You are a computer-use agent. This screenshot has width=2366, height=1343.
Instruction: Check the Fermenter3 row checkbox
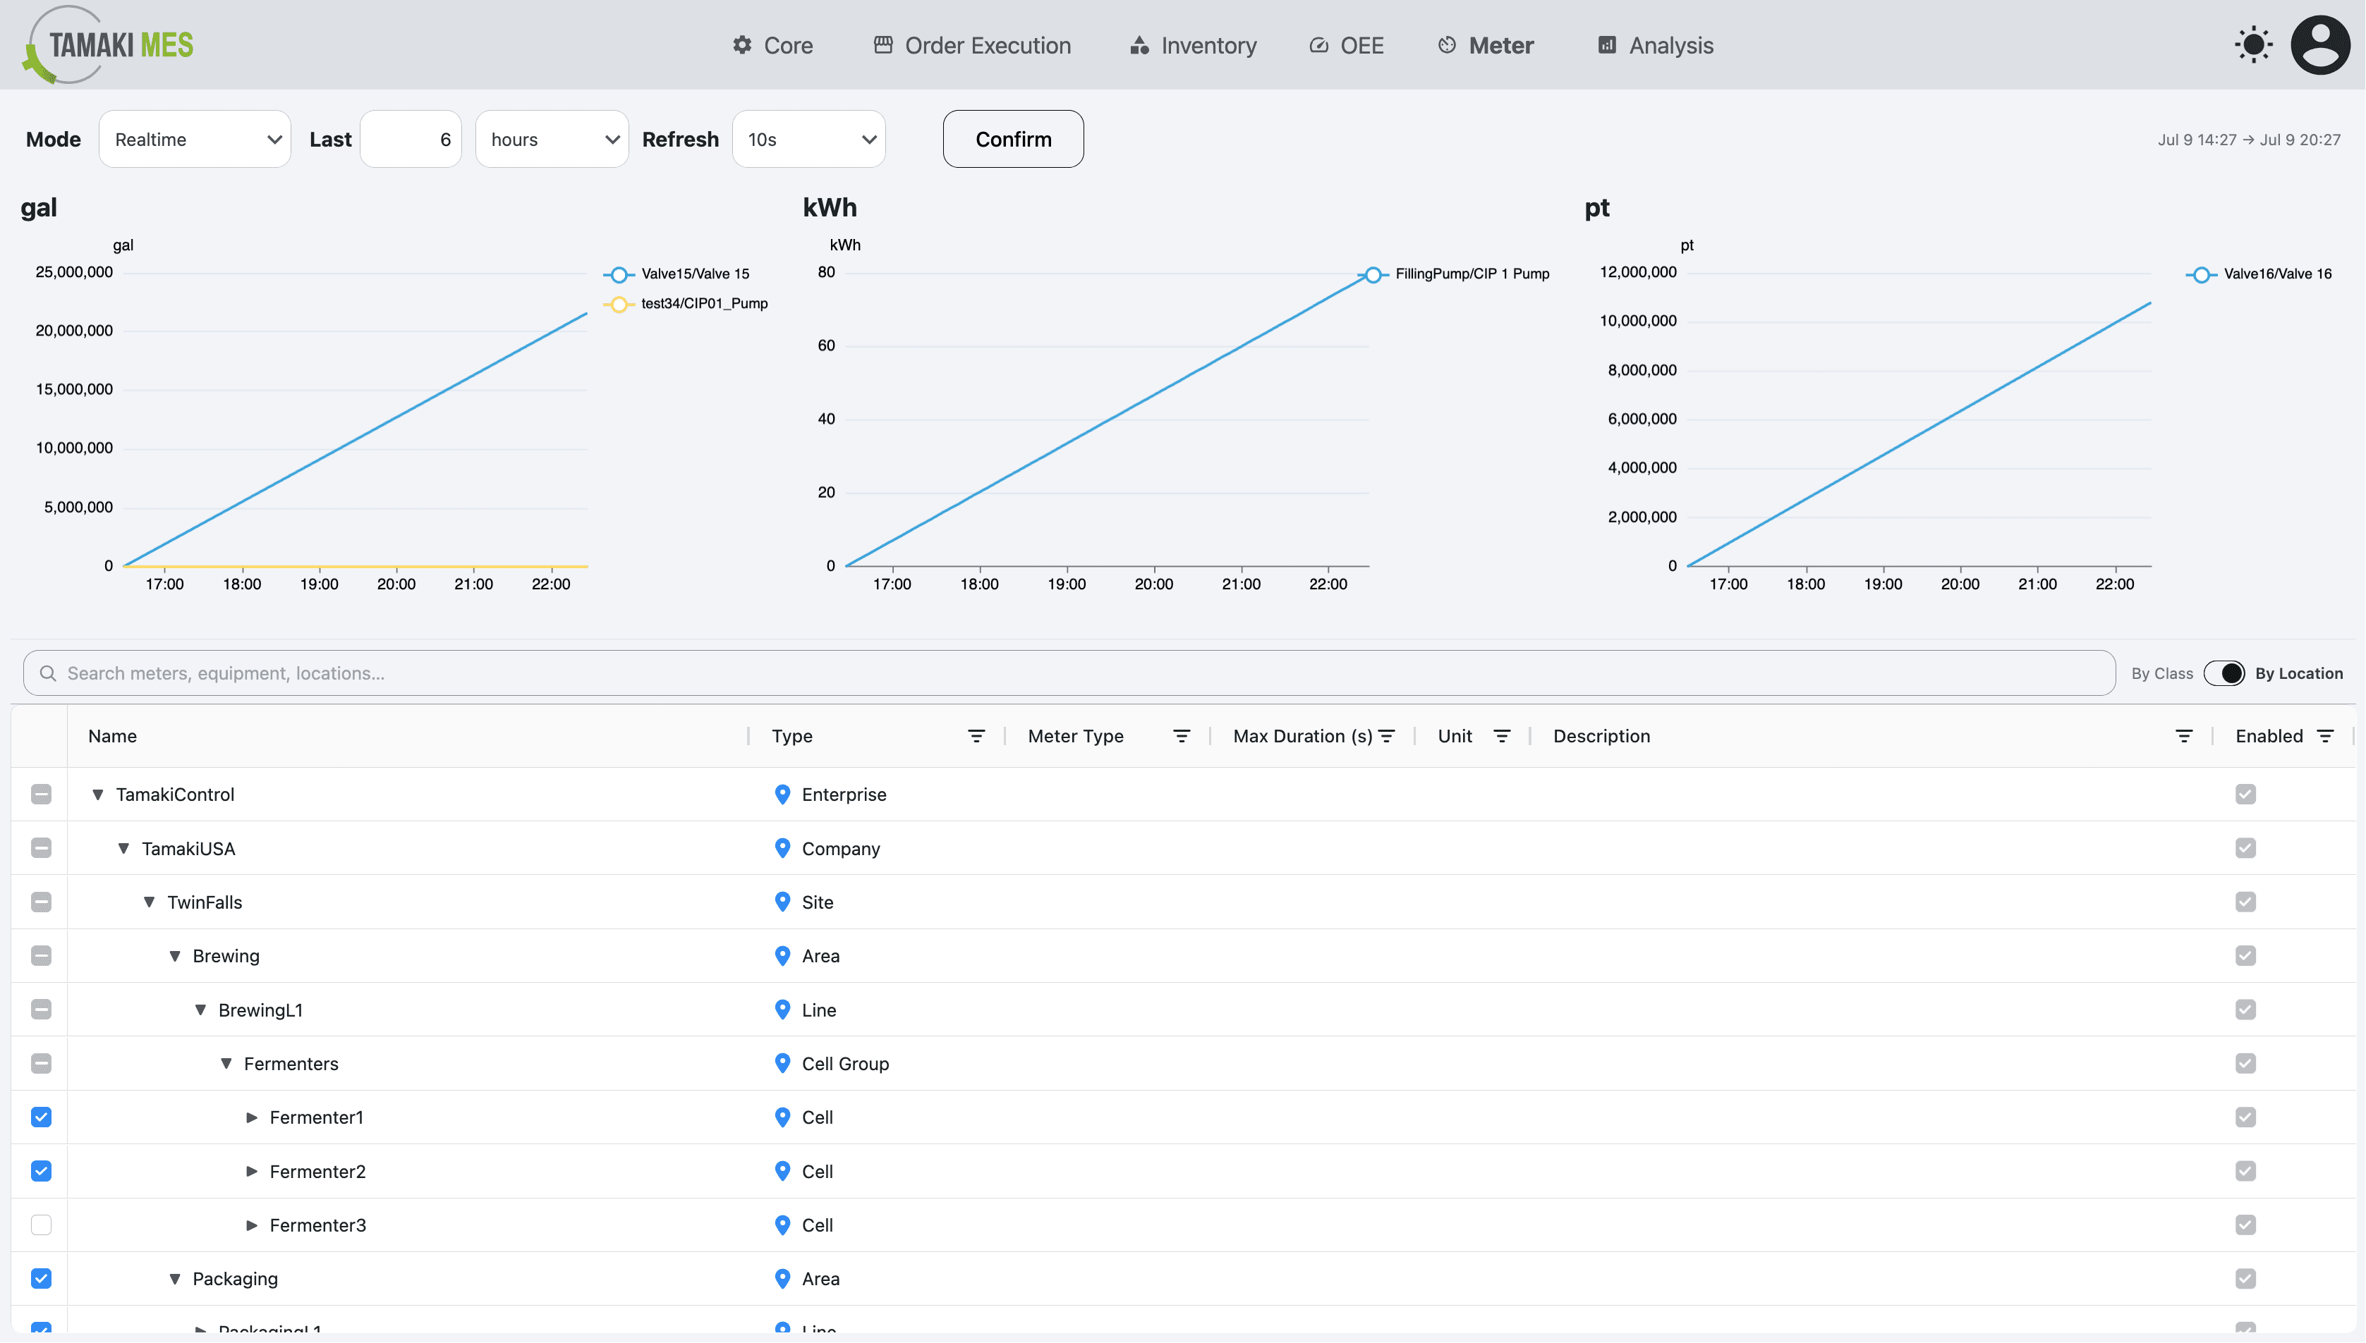tap(41, 1225)
